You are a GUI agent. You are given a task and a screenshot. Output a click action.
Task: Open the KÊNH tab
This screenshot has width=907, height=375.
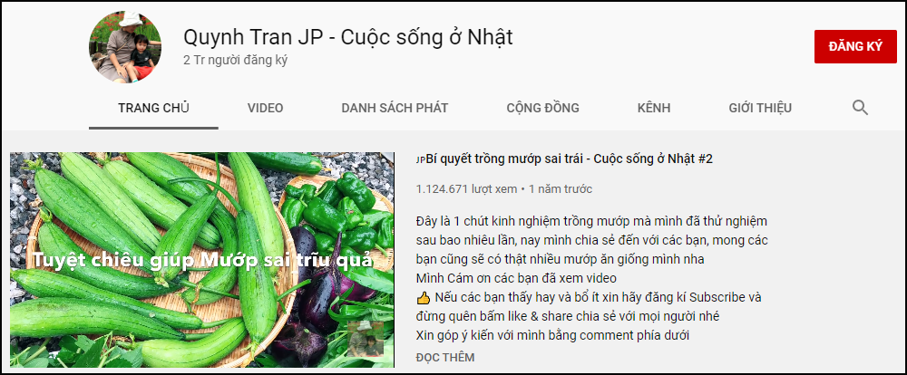click(x=654, y=108)
